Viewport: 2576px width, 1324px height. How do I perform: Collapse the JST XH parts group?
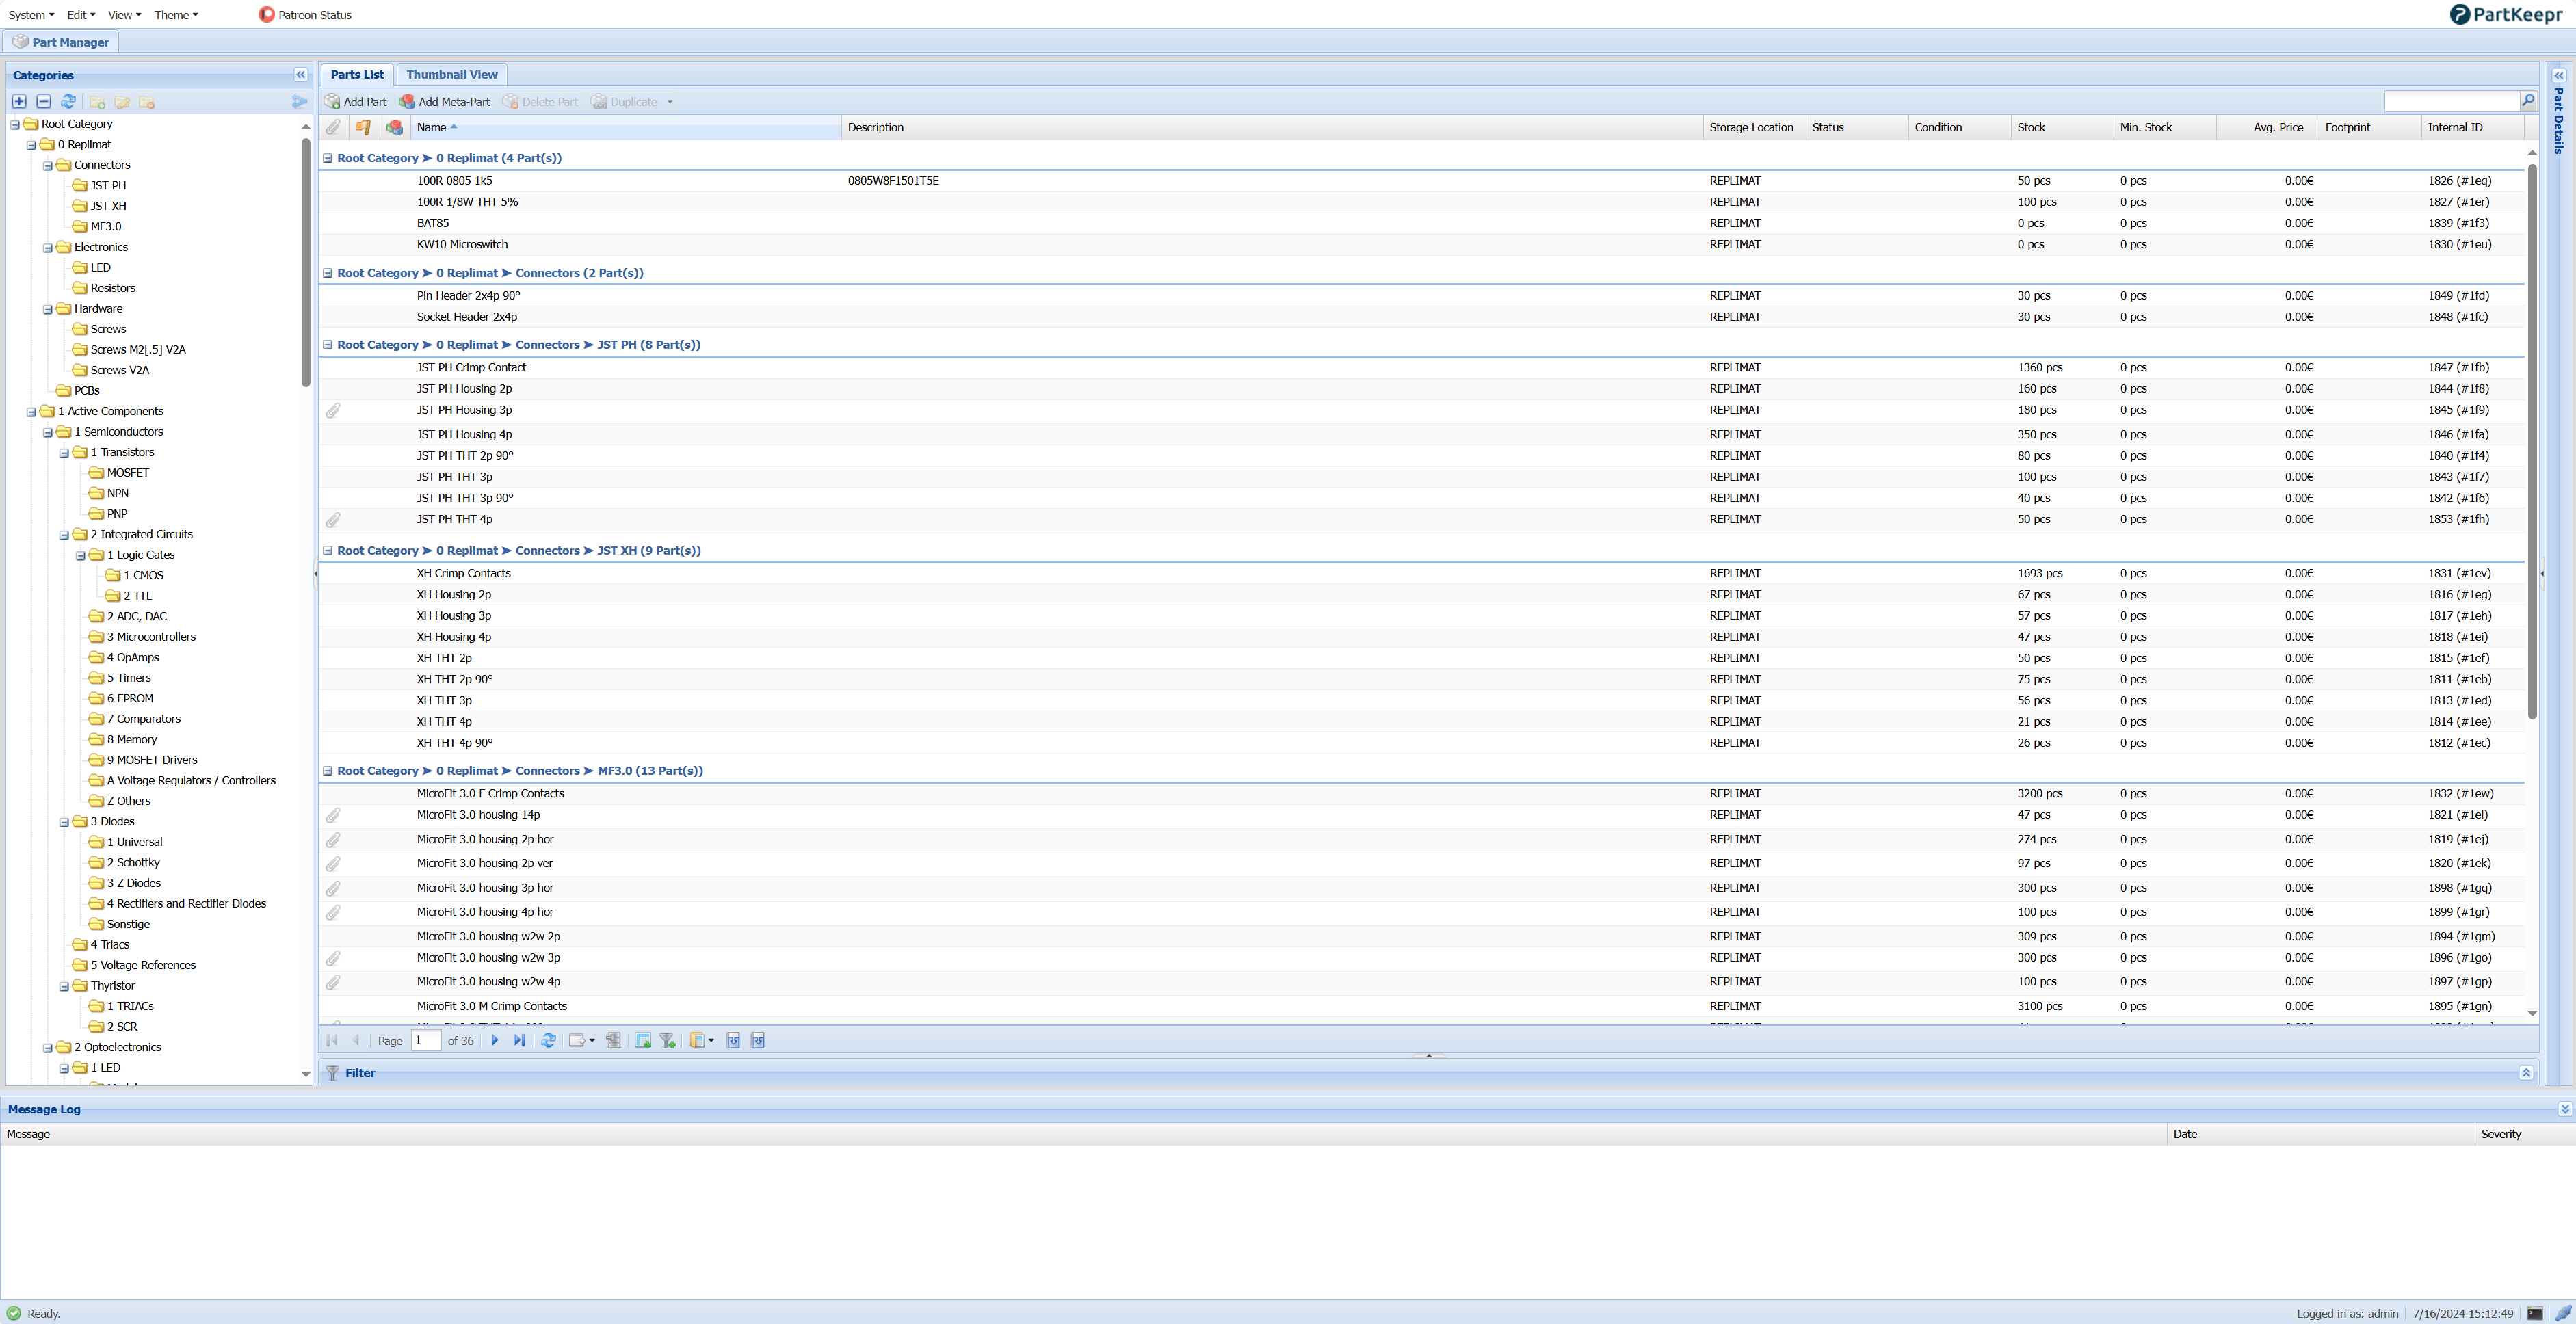(328, 551)
